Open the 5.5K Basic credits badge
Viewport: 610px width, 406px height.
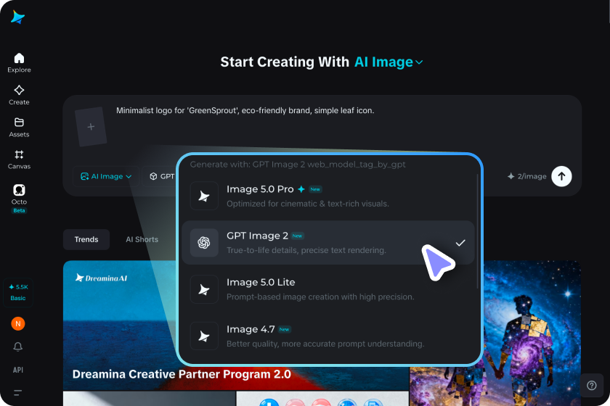tap(18, 293)
